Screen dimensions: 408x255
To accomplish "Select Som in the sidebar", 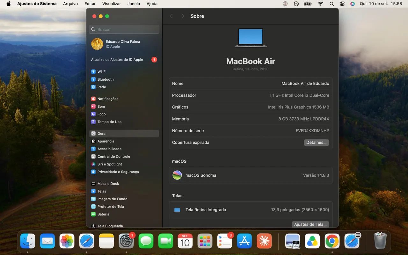I will pyautogui.click(x=124, y=106).
